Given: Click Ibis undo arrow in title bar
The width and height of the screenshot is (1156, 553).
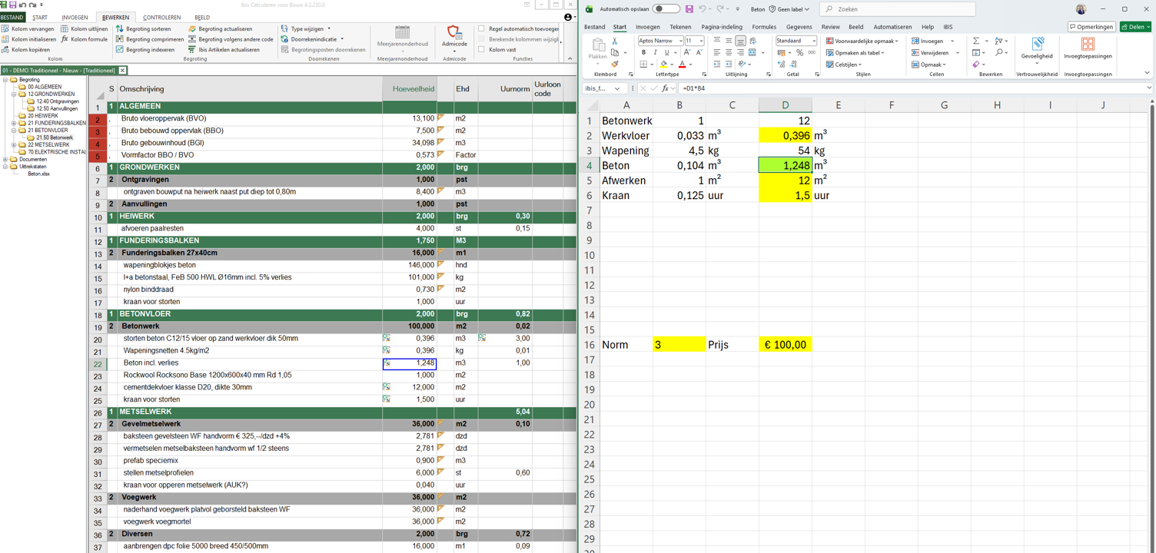Looking at the screenshot, I should click(x=23, y=5).
